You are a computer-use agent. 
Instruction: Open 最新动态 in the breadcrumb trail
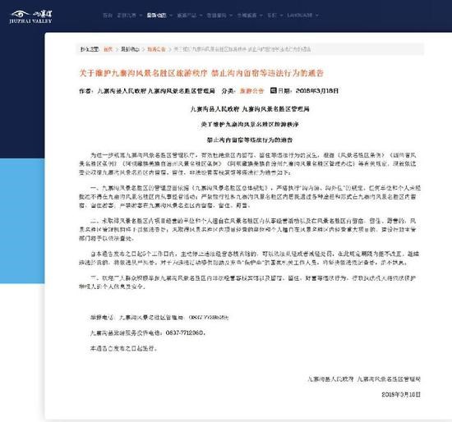coord(130,49)
